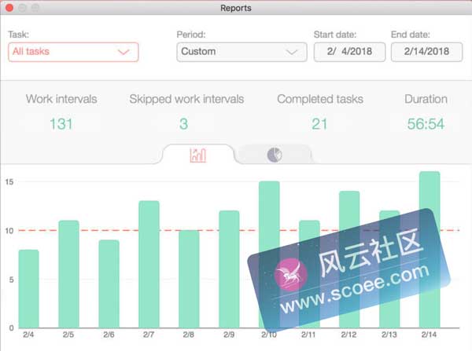Click the Completed tasks heading
The image size is (472, 351).
click(320, 99)
